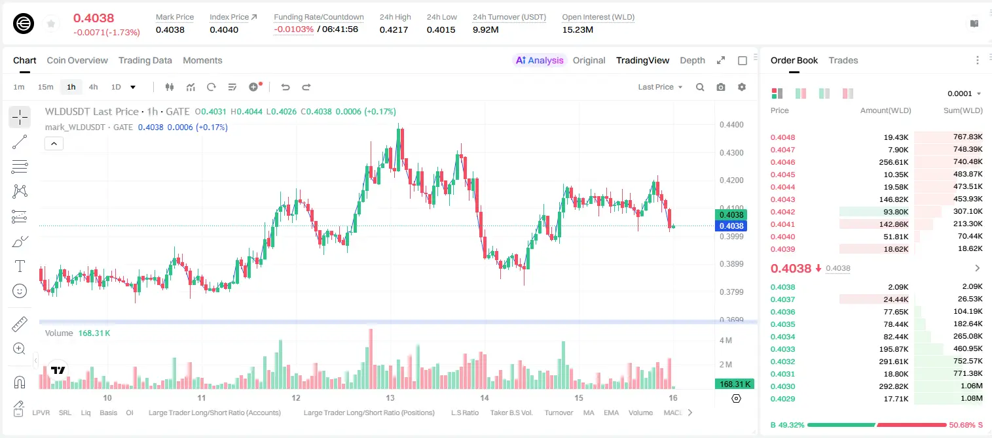Open more timeframe options dropdown arrow

click(133, 87)
